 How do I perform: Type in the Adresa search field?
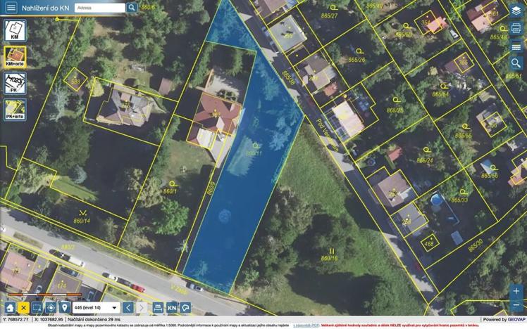tap(99, 8)
